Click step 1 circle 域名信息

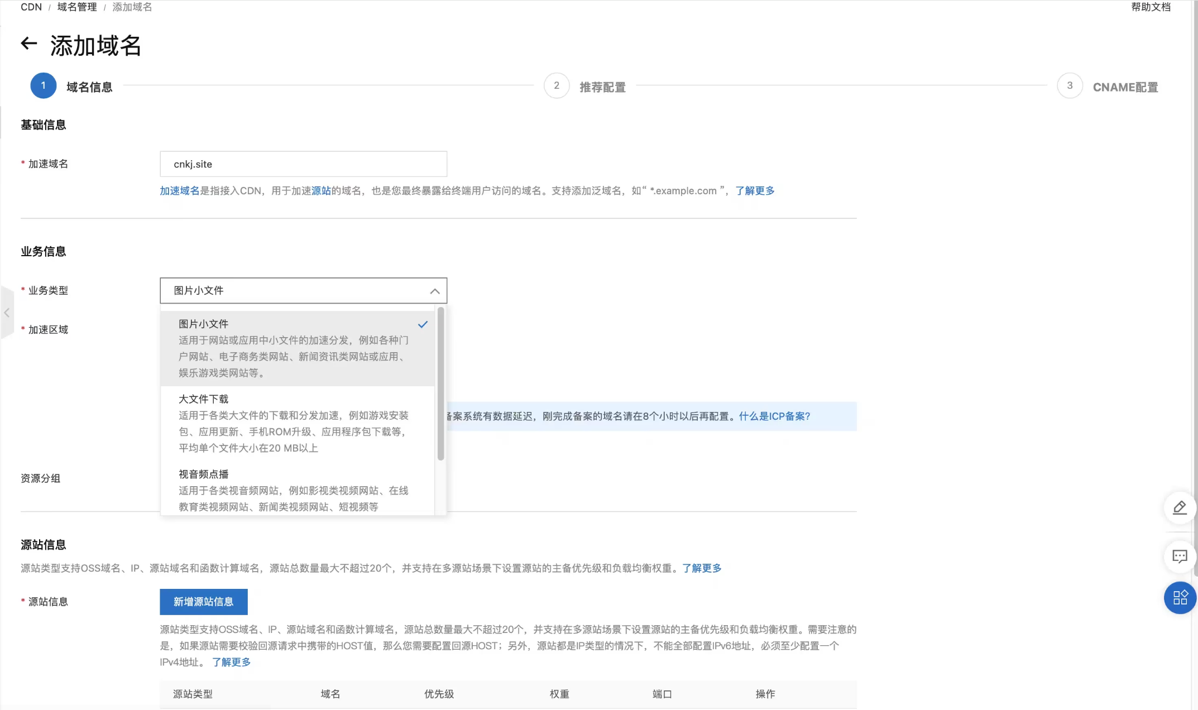(x=43, y=86)
